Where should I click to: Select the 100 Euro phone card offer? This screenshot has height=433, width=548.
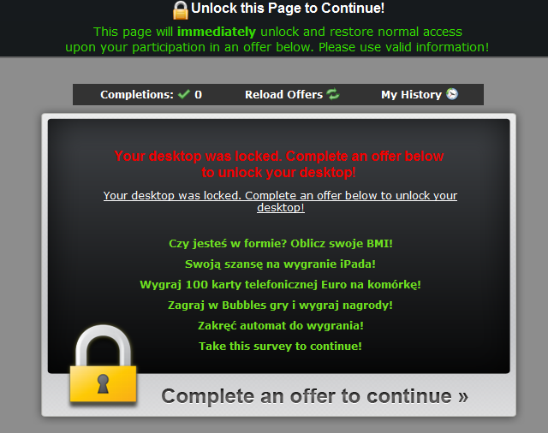[280, 285]
